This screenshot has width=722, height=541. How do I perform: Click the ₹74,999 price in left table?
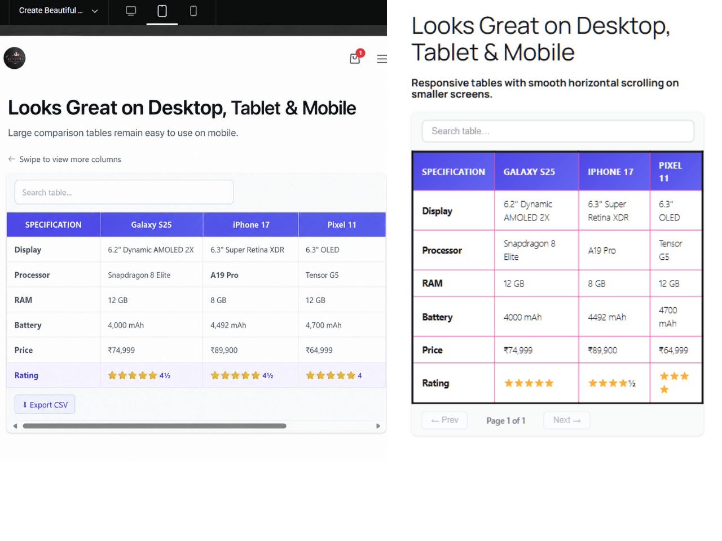[121, 350]
